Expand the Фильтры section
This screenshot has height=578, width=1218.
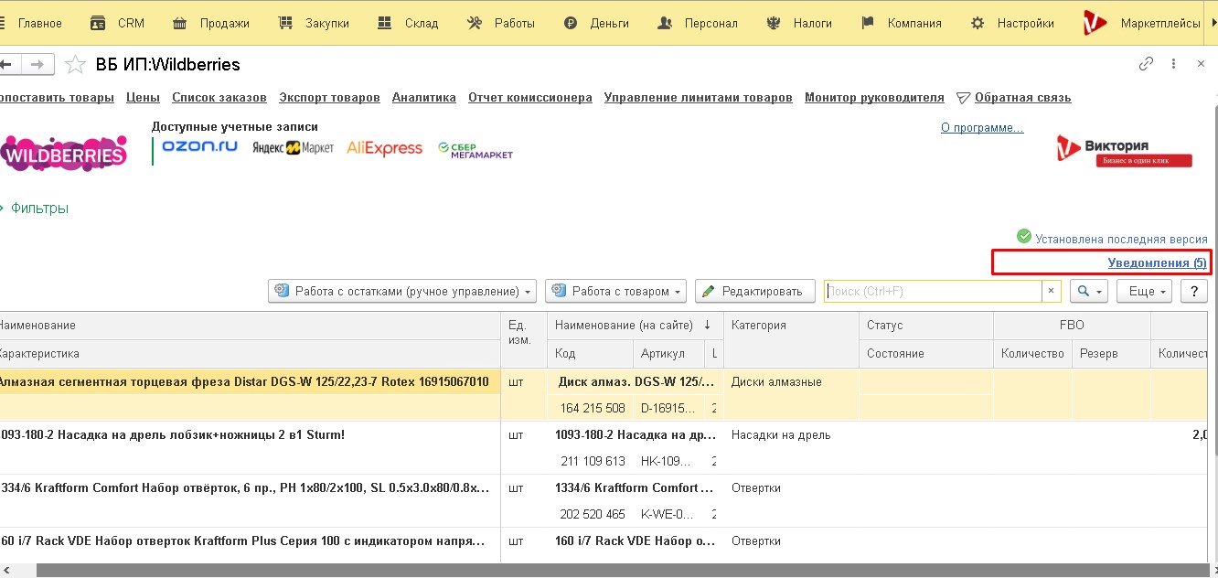tap(39, 209)
